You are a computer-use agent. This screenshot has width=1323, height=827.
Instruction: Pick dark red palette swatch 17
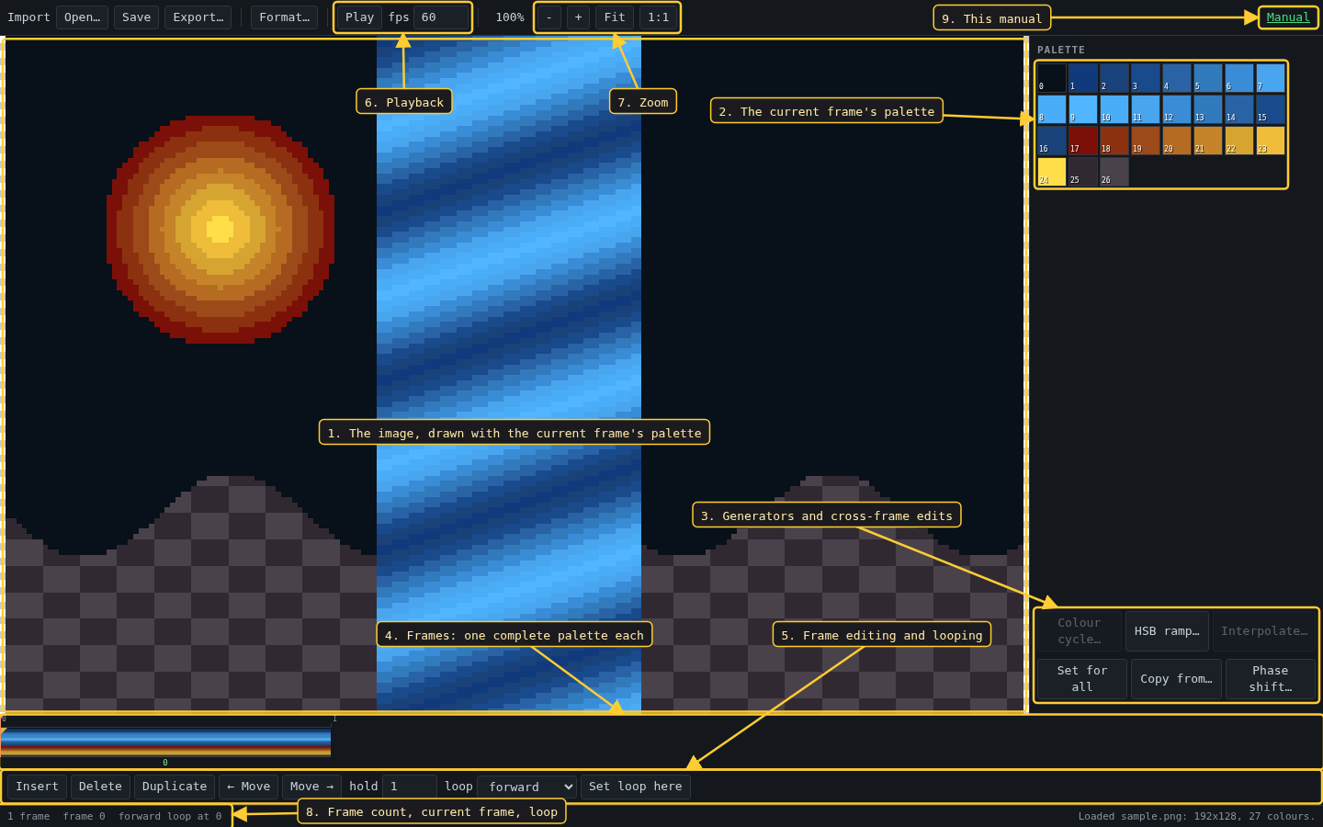[x=1083, y=141]
